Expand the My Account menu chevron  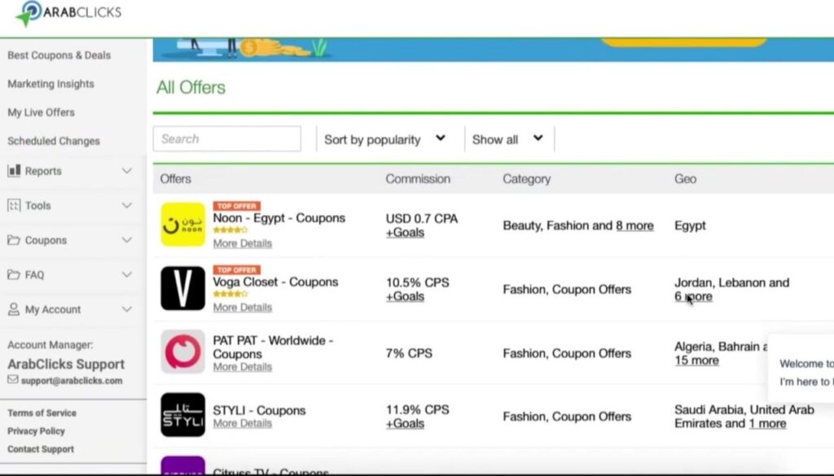point(126,309)
